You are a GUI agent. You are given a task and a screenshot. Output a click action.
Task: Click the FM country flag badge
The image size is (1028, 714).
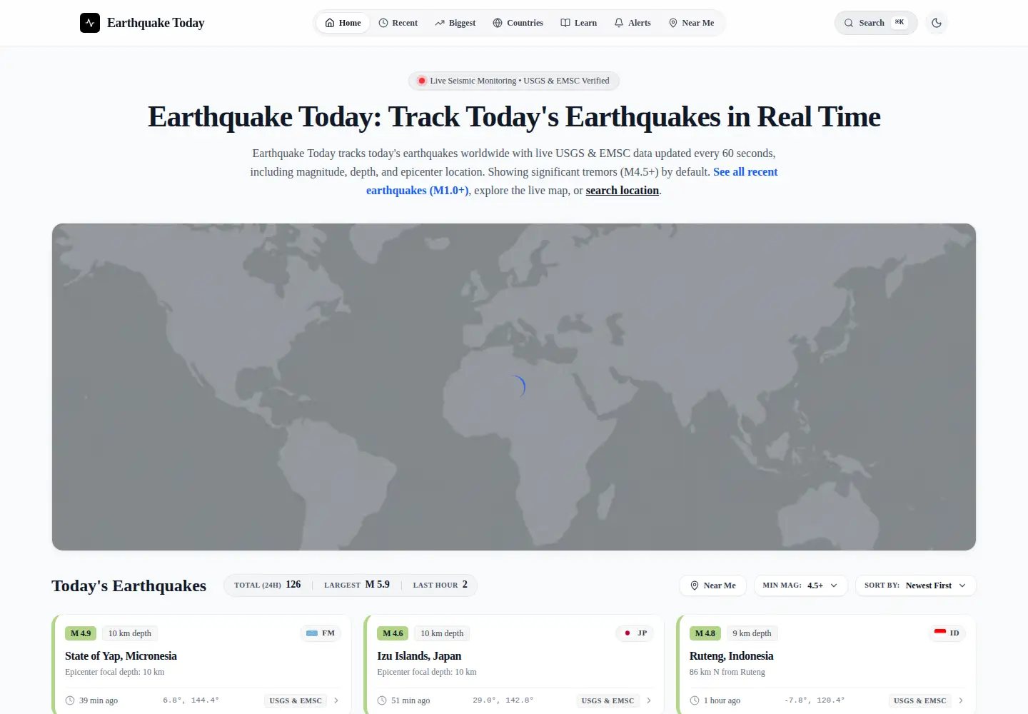pyautogui.click(x=321, y=633)
